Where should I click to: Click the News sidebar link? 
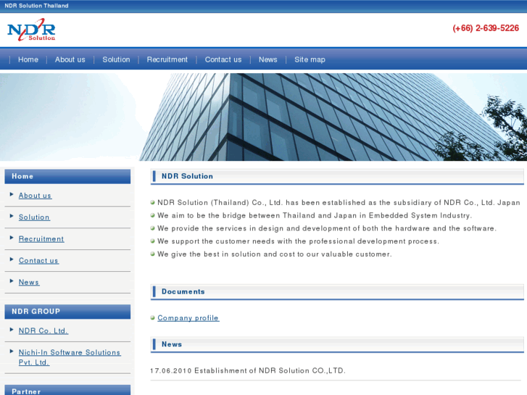click(29, 282)
